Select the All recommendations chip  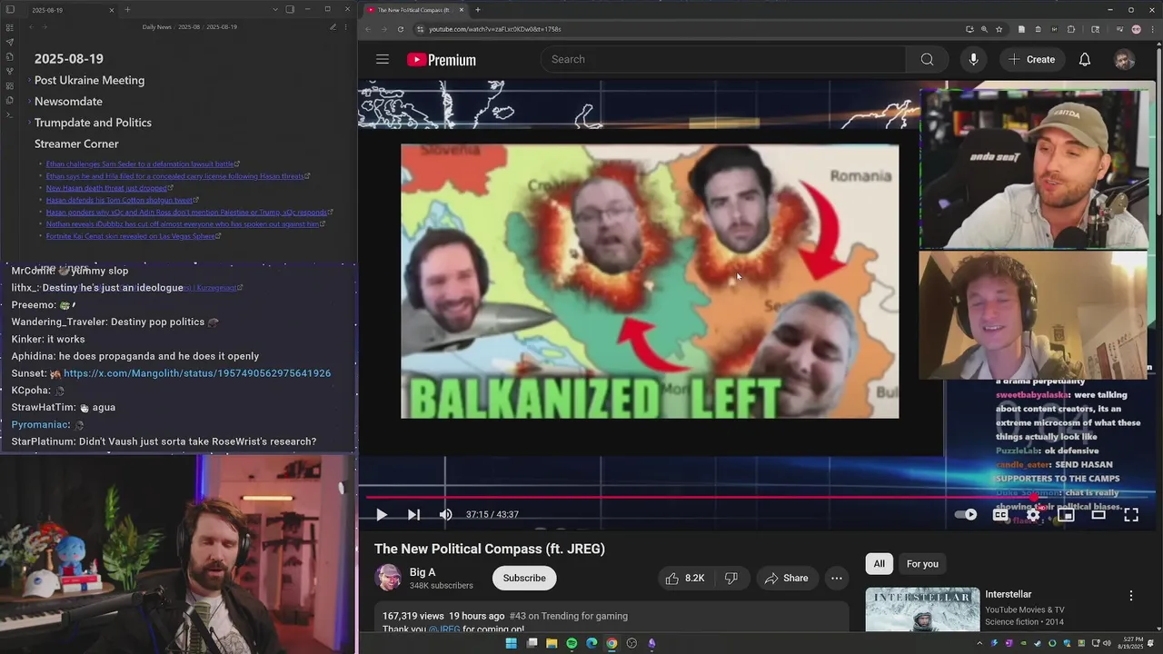tap(879, 564)
